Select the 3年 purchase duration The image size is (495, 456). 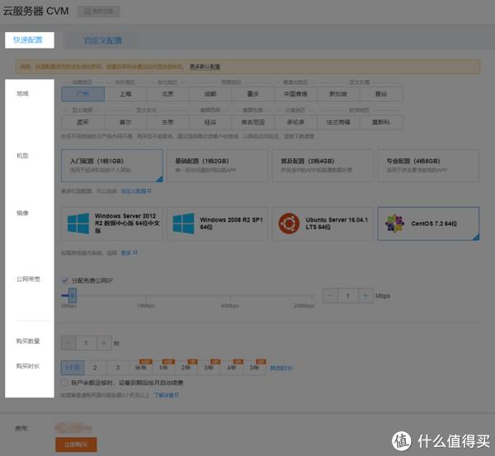[209, 368]
